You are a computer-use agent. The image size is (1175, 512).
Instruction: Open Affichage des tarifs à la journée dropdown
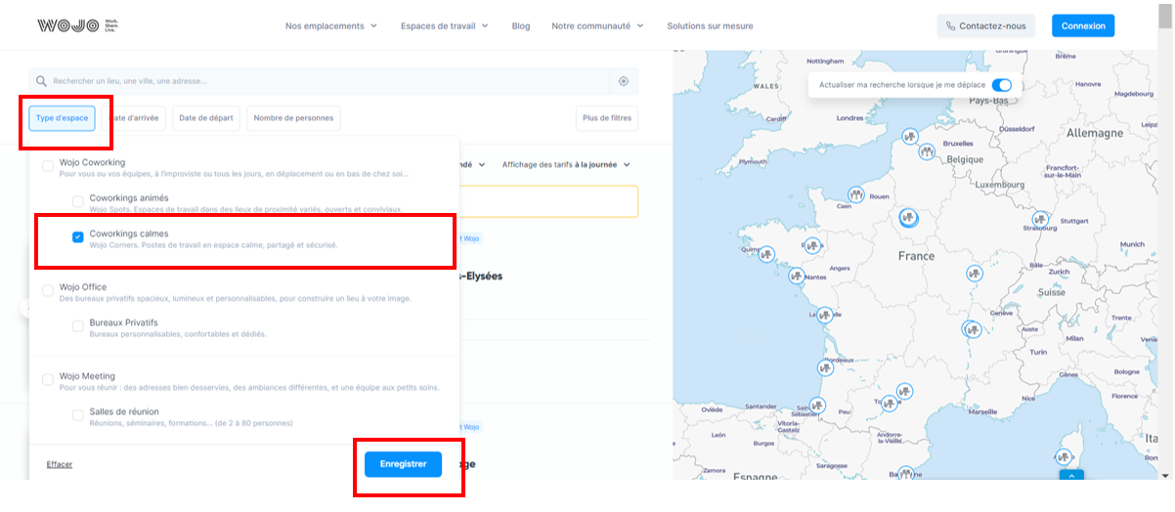[566, 165]
